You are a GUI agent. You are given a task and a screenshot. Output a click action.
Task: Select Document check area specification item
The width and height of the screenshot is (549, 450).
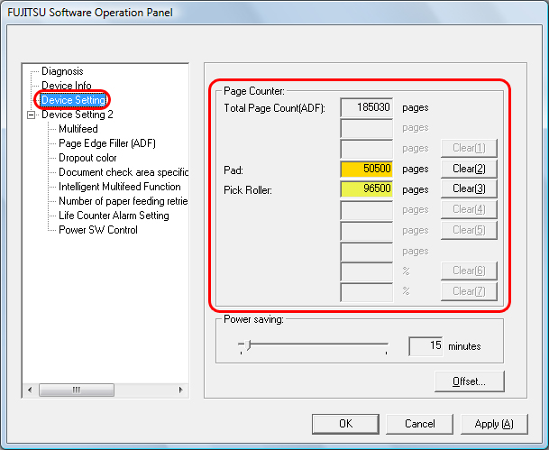[x=124, y=172]
